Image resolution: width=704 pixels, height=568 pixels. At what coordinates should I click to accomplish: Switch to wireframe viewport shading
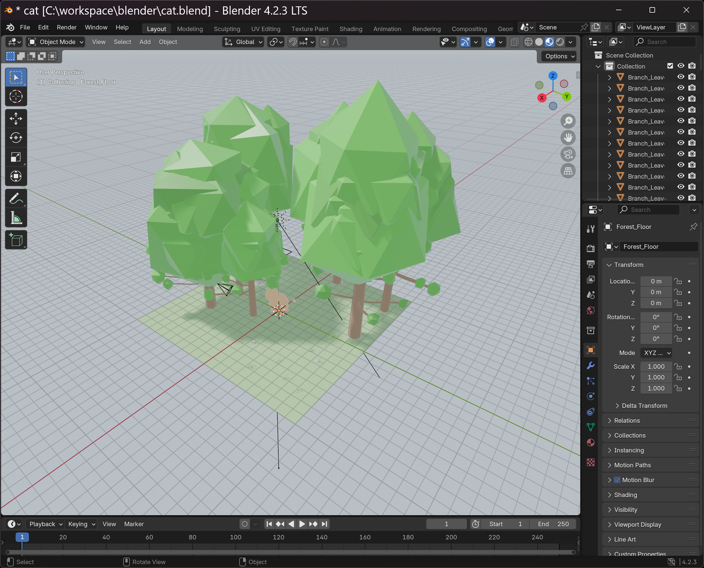[x=528, y=42]
